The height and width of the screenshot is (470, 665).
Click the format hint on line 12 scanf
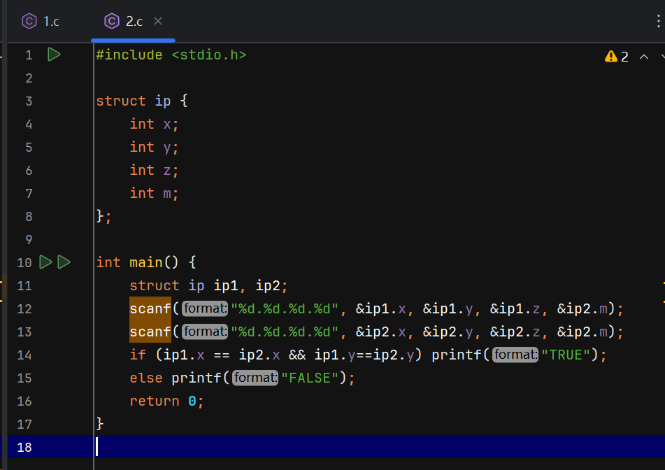[x=205, y=308]
